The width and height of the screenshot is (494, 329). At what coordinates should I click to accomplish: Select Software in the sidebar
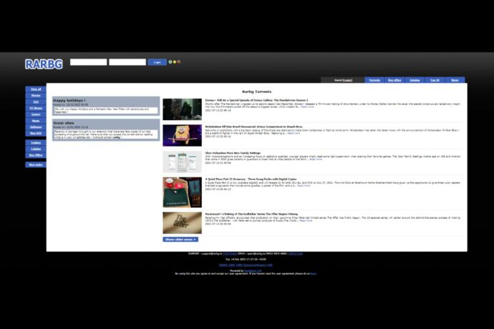click(x=36, y=127)
